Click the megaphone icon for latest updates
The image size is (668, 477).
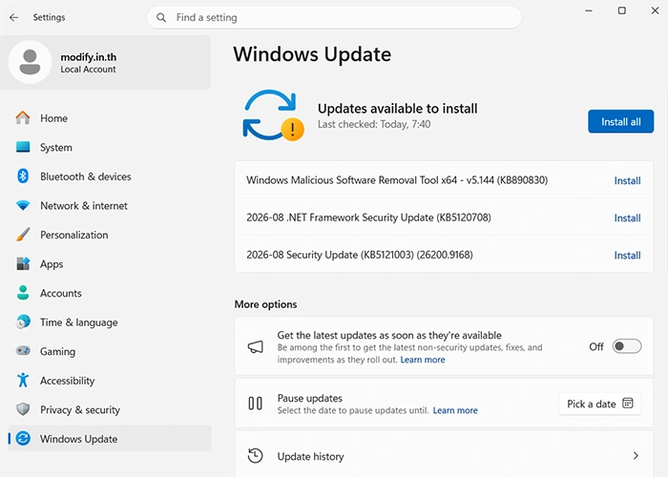(x=256, y=346)
